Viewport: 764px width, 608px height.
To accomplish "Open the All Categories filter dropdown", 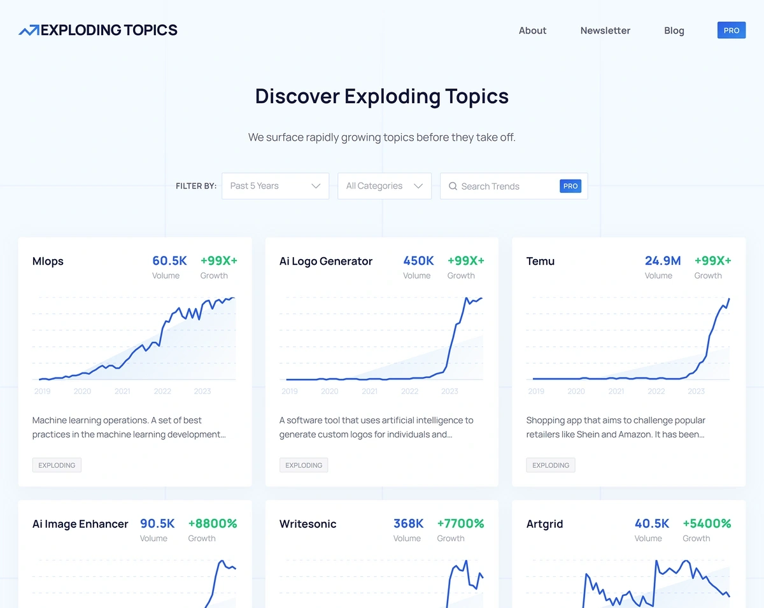I will coord(385,186).
